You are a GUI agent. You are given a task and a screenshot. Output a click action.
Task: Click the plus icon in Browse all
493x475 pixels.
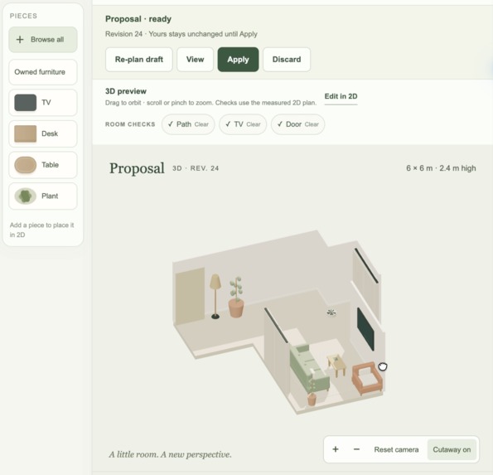(20, 39)
